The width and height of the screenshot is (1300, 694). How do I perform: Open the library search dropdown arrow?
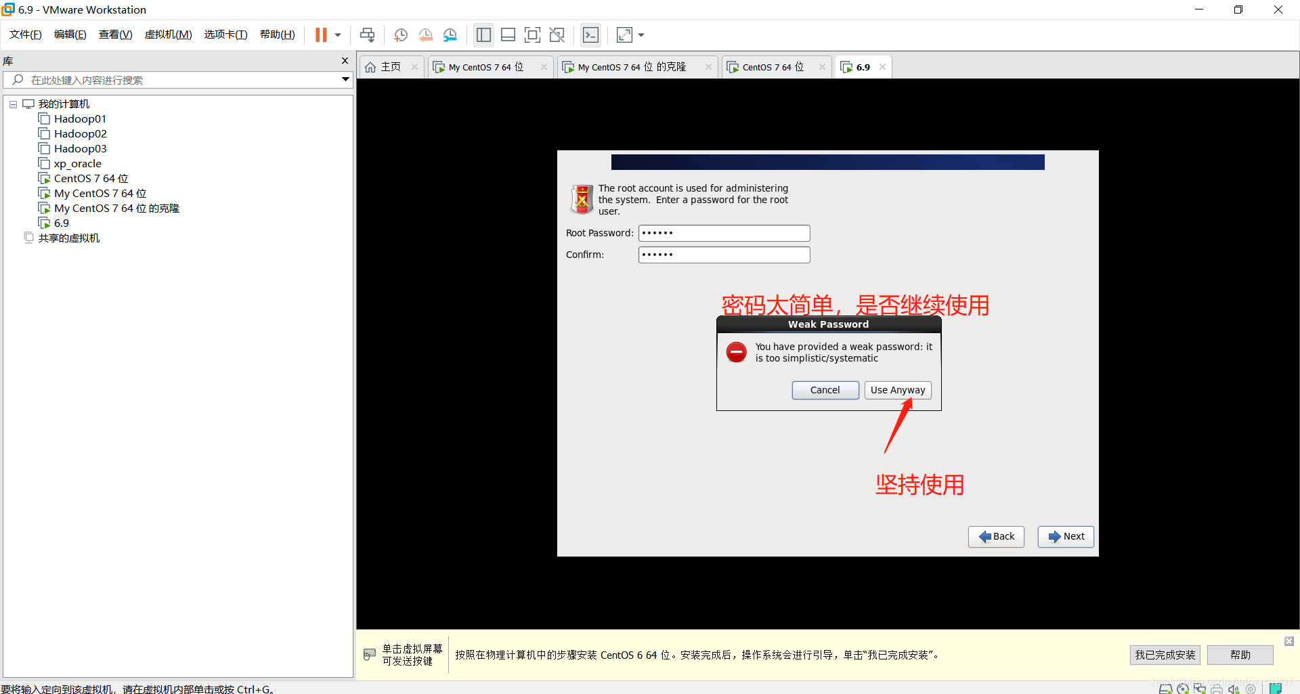[345, 80]
